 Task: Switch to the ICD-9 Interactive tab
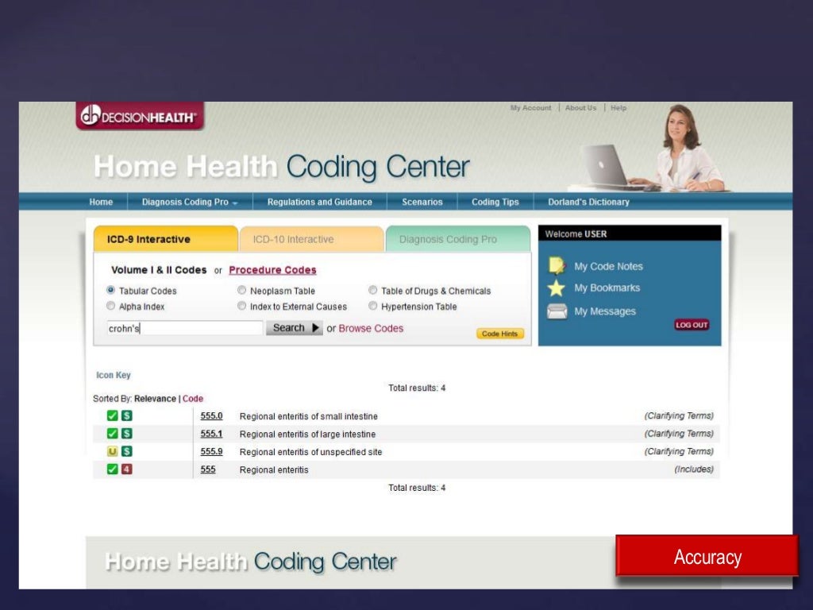pos(165,239)
